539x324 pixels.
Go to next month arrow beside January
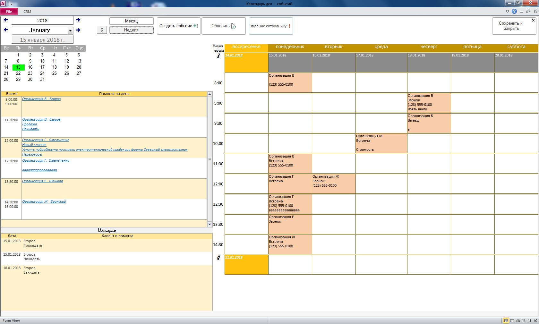(x=78, y=30)
